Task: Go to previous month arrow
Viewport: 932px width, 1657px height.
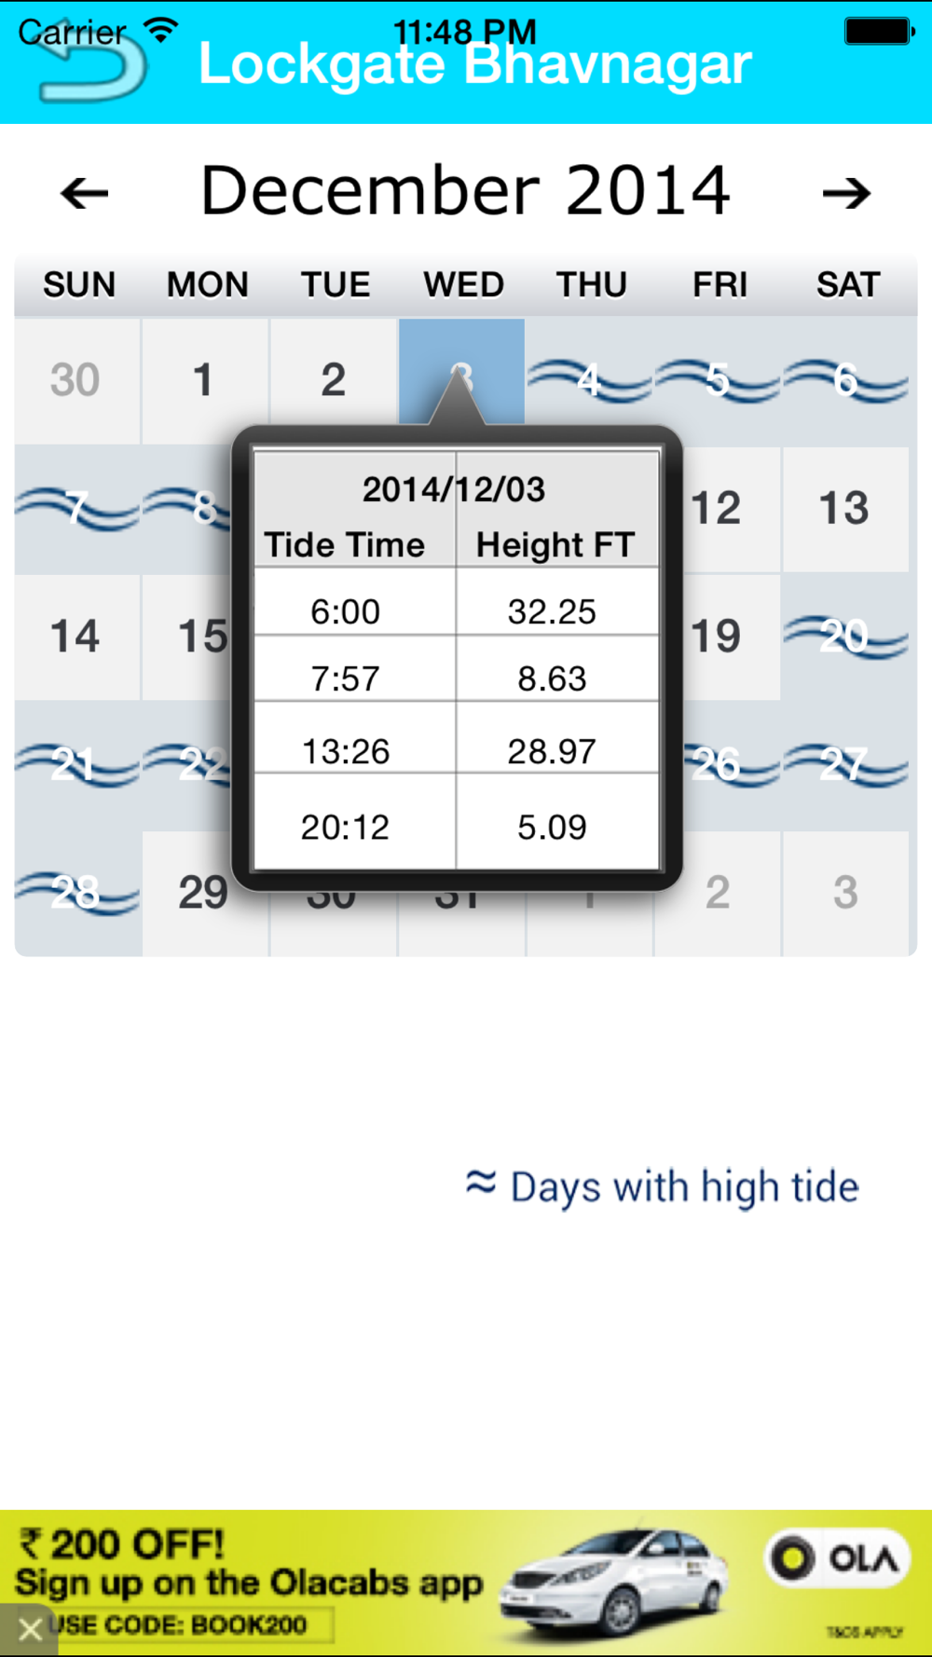Action: coord(84,193)
